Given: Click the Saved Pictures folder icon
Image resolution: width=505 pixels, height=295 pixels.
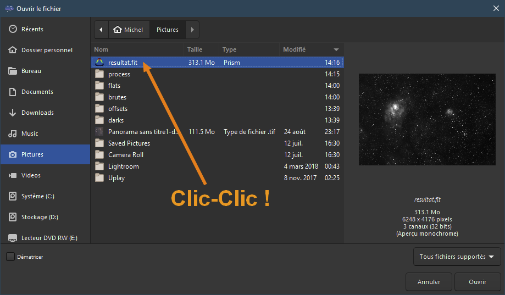Looking at the screenshot, I should pos(99,143).
